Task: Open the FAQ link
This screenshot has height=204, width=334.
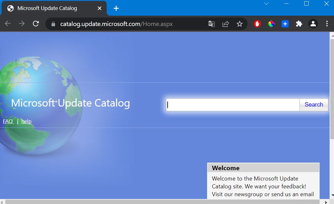Action: point(8,121)
